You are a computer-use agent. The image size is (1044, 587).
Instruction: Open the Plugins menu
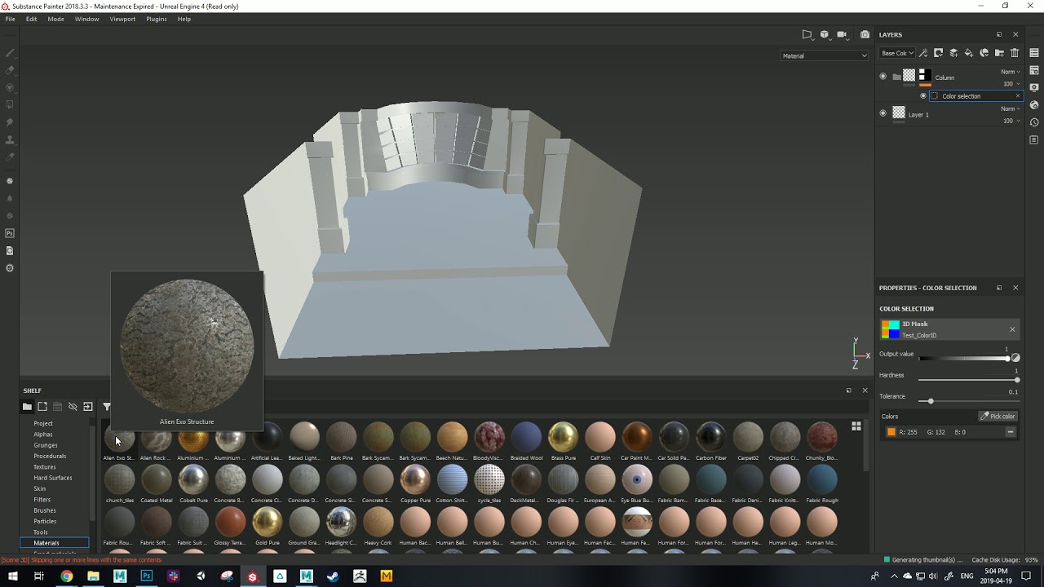[157, 19]
